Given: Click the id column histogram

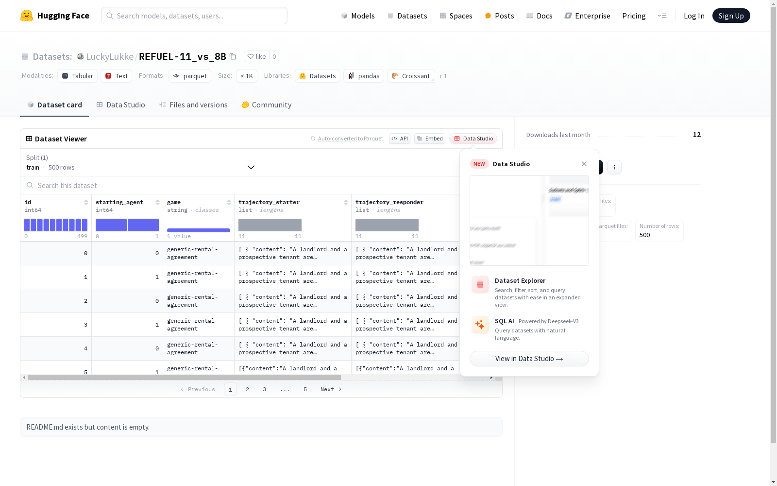Looking at the screenshot, I should pos(56,225).
